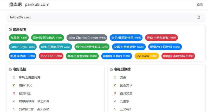Viewport: 208px width, 112px height.
Task: Select the 九重紫 recent search tag
Action: point(19,38)
